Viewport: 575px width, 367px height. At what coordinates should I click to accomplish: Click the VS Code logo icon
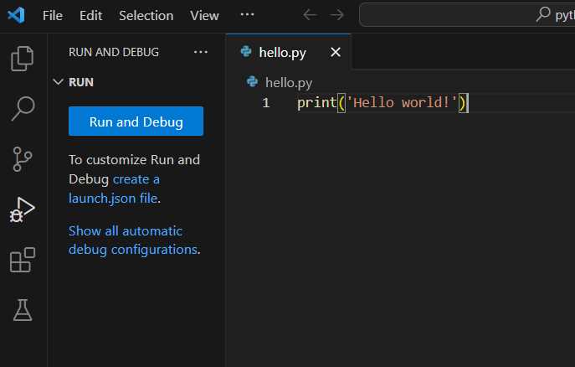16,15
